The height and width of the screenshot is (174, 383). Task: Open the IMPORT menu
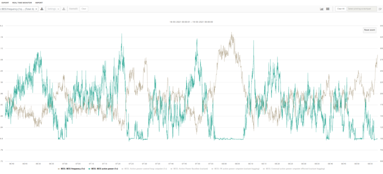(x=39, y=3)
